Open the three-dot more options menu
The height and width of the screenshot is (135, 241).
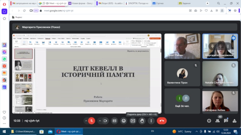click(x=151, y=121)
